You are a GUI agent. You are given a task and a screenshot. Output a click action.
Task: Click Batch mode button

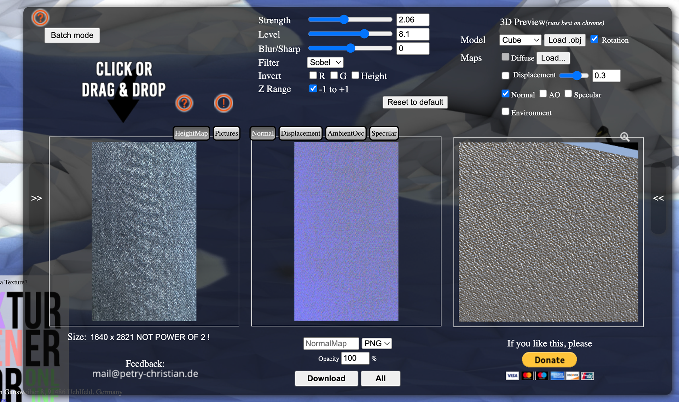(x=72, y=35)
